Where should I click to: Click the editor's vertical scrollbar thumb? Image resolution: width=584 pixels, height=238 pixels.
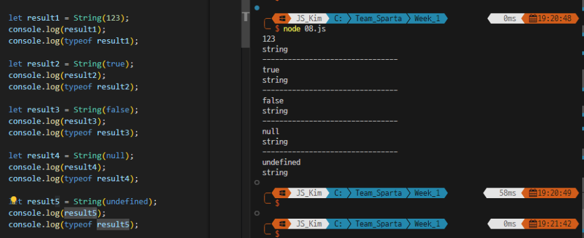coord(245,24)
